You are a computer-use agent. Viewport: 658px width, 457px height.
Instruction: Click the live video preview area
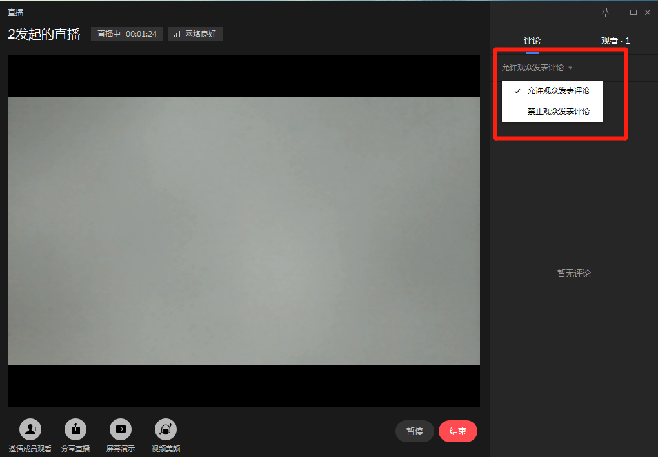click(x=244, y=231)
